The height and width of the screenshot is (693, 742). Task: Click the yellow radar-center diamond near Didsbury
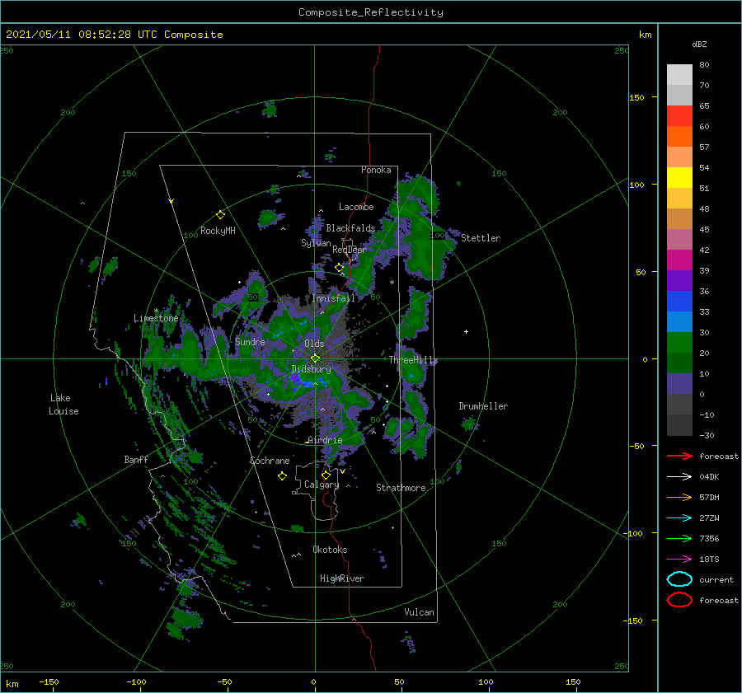pyautogui.click(x=315, y=358)
